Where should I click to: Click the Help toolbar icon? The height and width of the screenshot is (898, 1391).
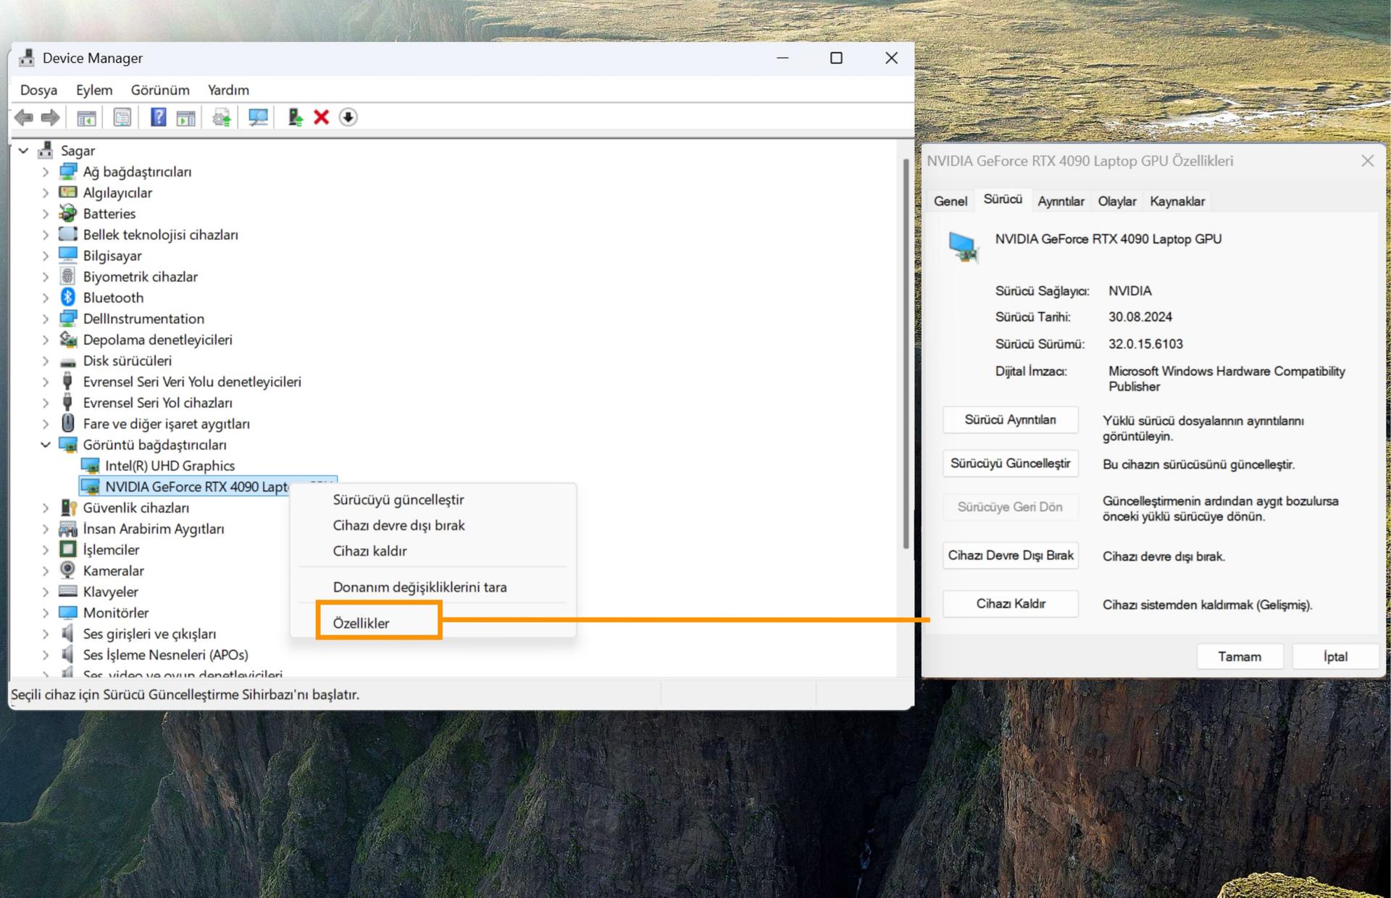(158, 117)
